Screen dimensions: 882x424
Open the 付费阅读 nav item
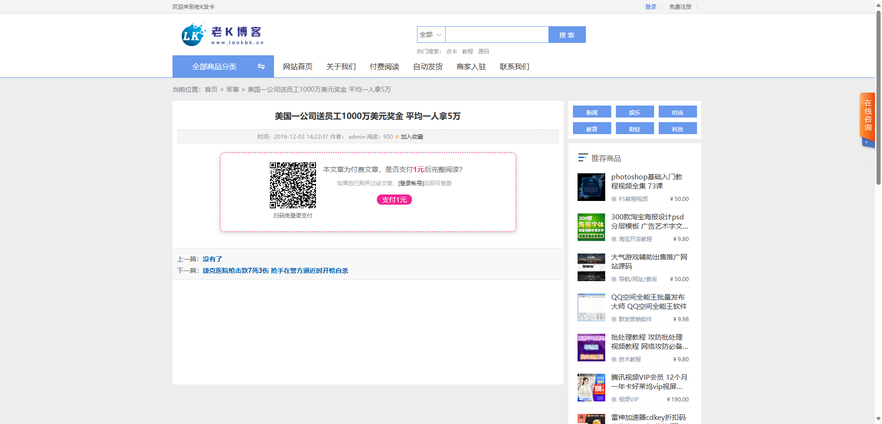(384, 66)
